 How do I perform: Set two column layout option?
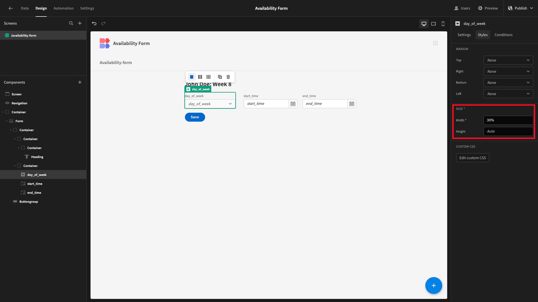200,77
